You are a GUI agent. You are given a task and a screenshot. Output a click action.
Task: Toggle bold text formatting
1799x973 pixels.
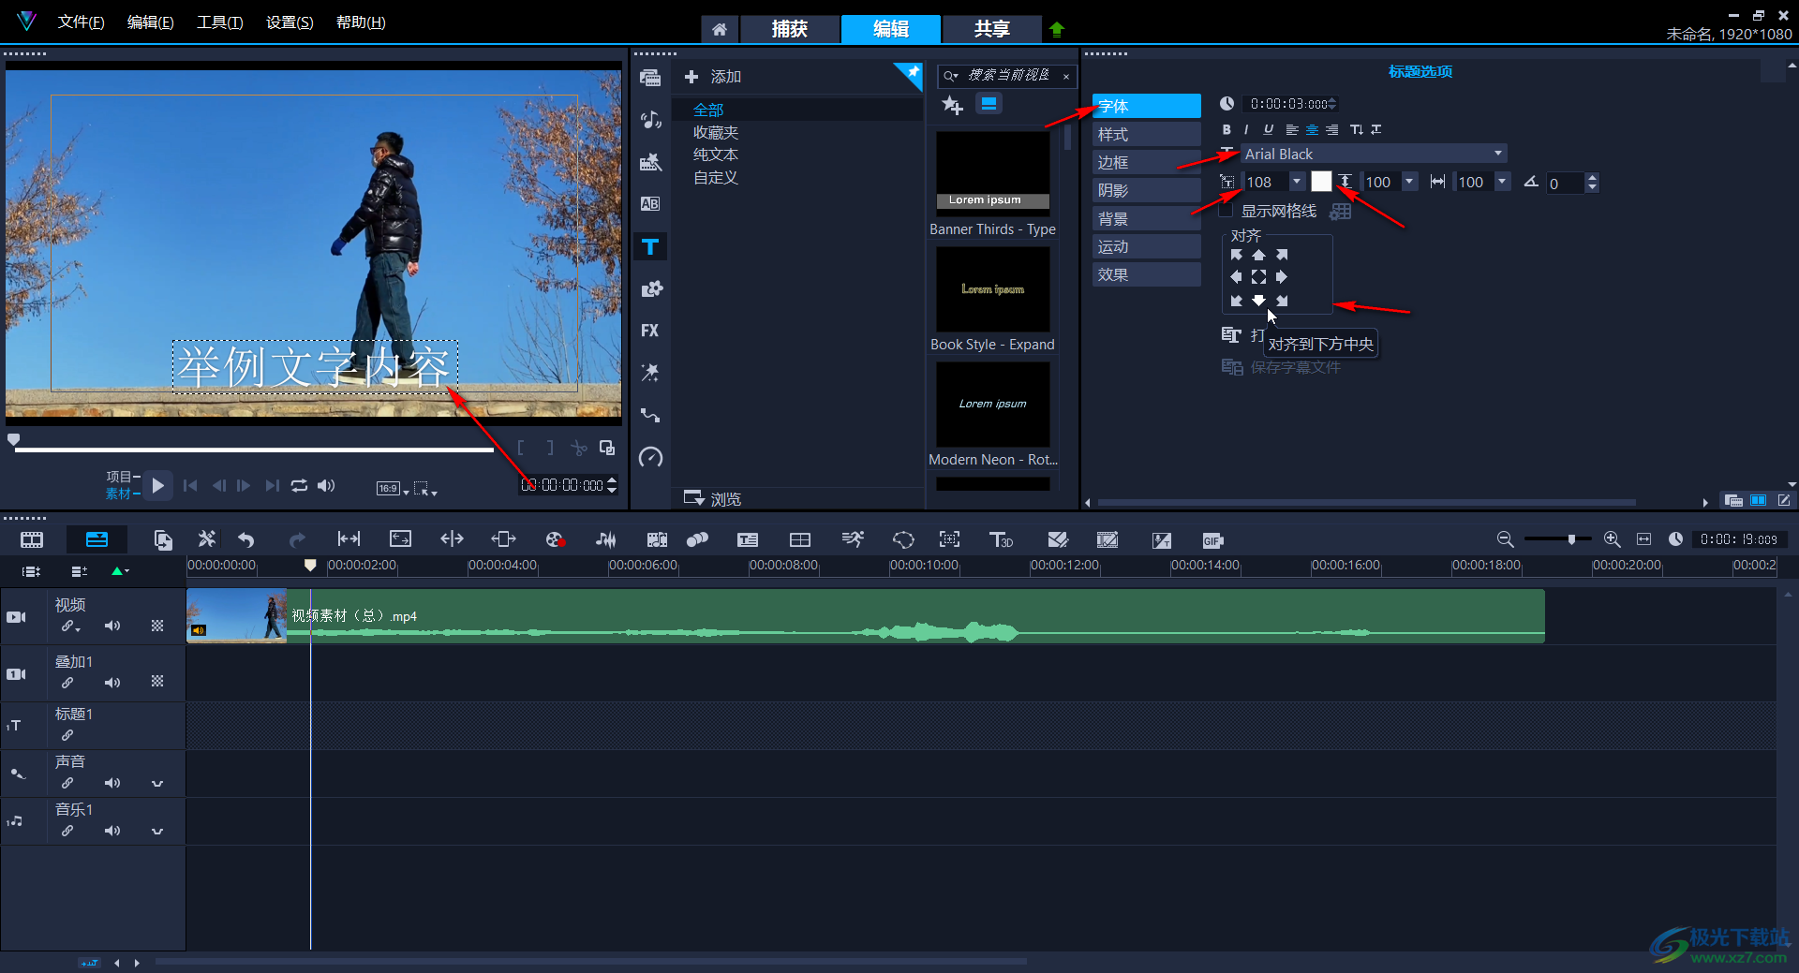pos(1227,129)
